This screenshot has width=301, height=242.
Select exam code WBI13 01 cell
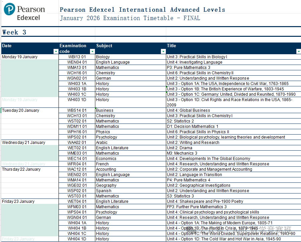tap(77, 57)
